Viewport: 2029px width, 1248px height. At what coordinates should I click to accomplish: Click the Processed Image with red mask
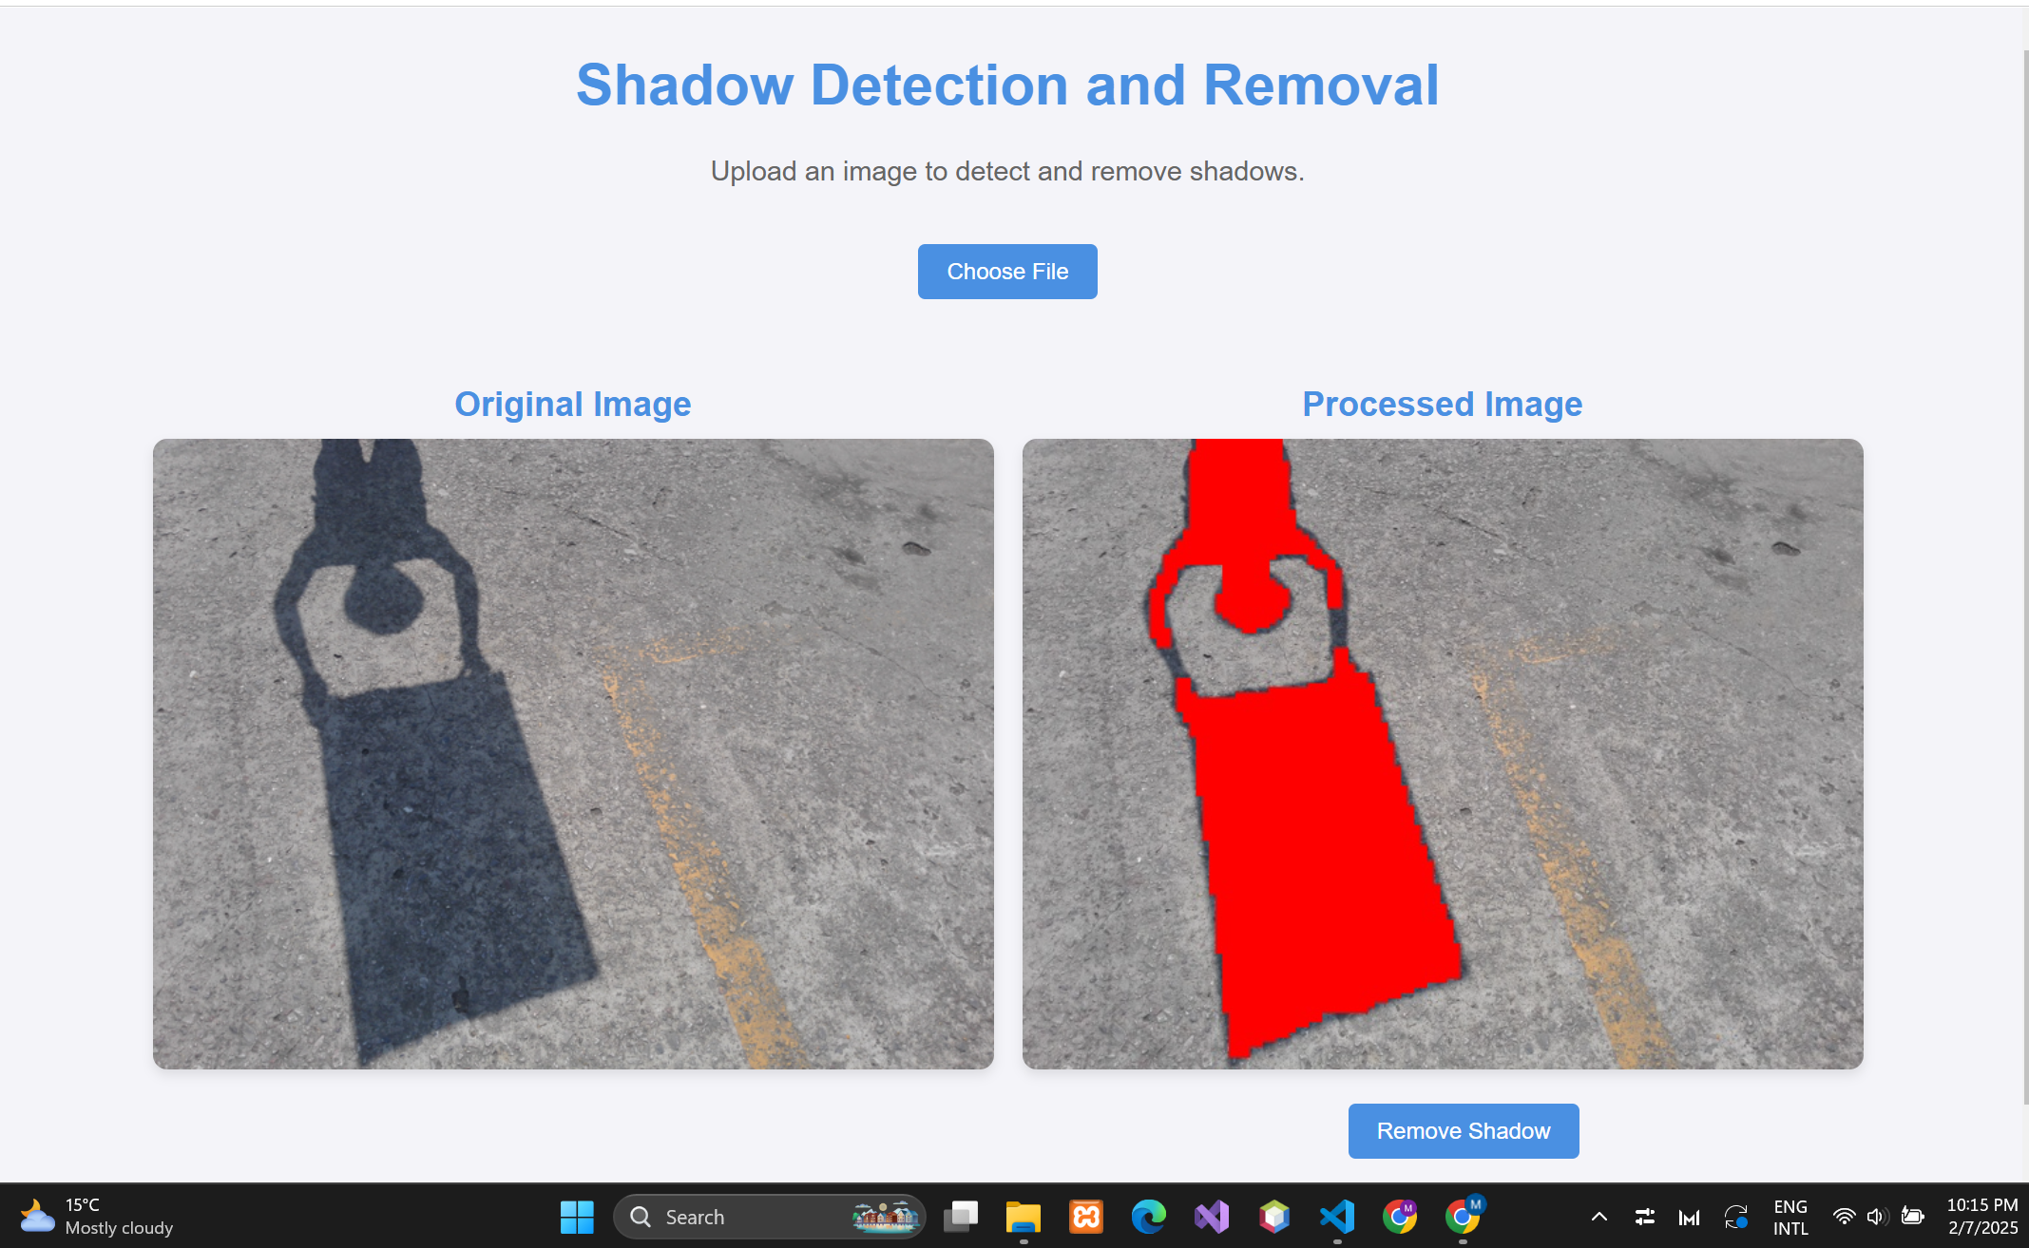click(x=1442, y=753)
